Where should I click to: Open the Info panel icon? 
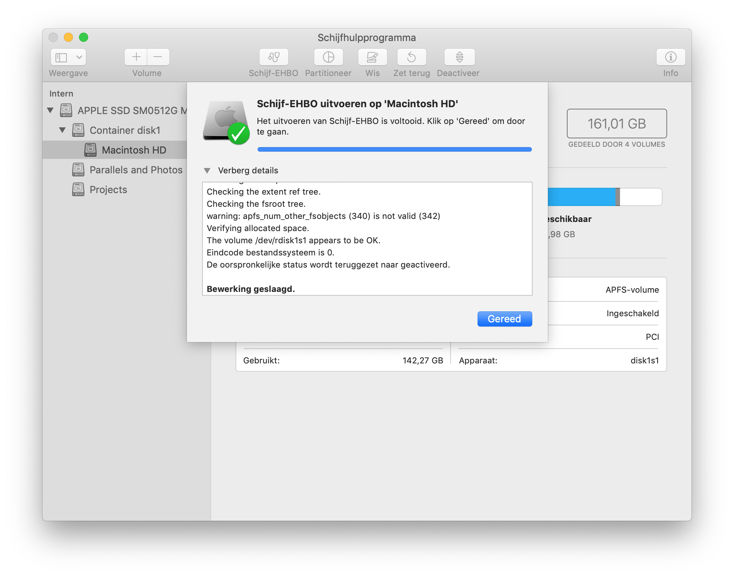point(671,57)
